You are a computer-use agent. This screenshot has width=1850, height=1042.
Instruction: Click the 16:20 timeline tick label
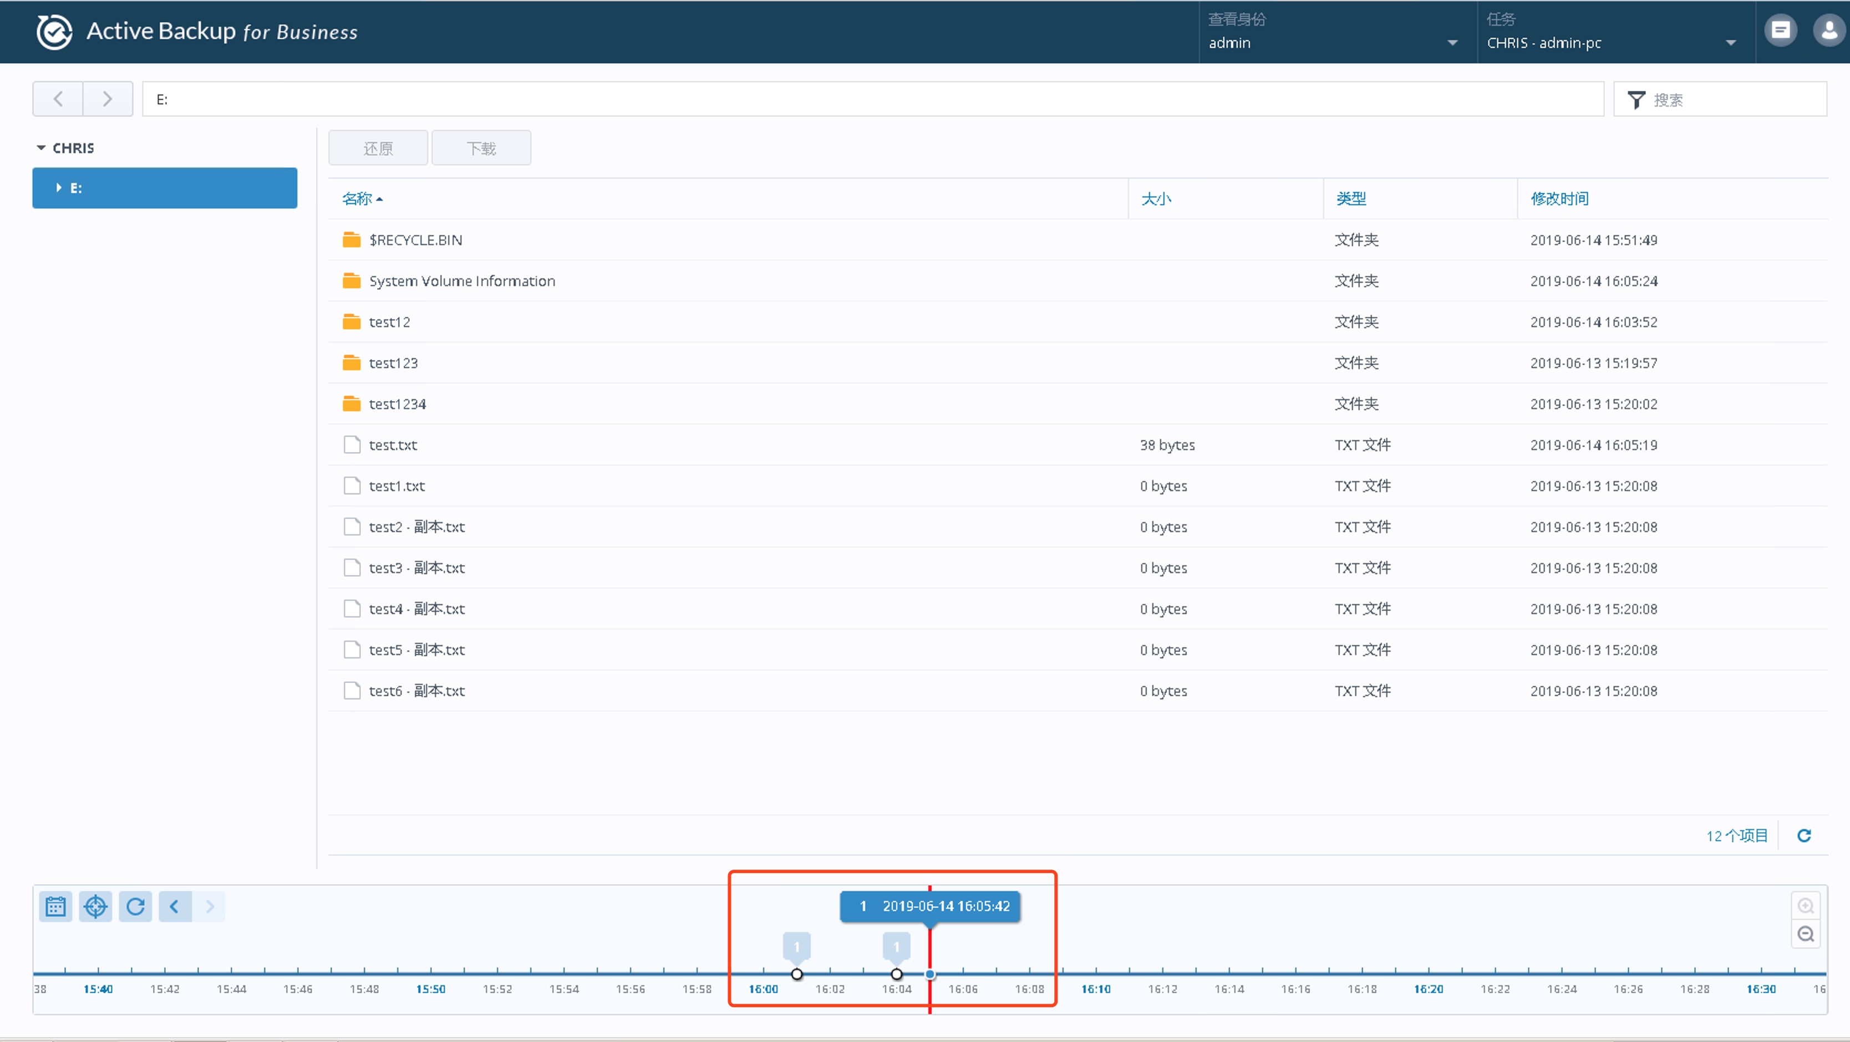[1429, 989]
